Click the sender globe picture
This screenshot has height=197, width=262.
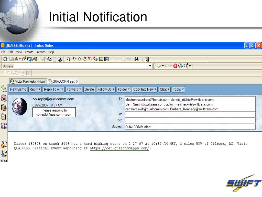coord(19,106)
